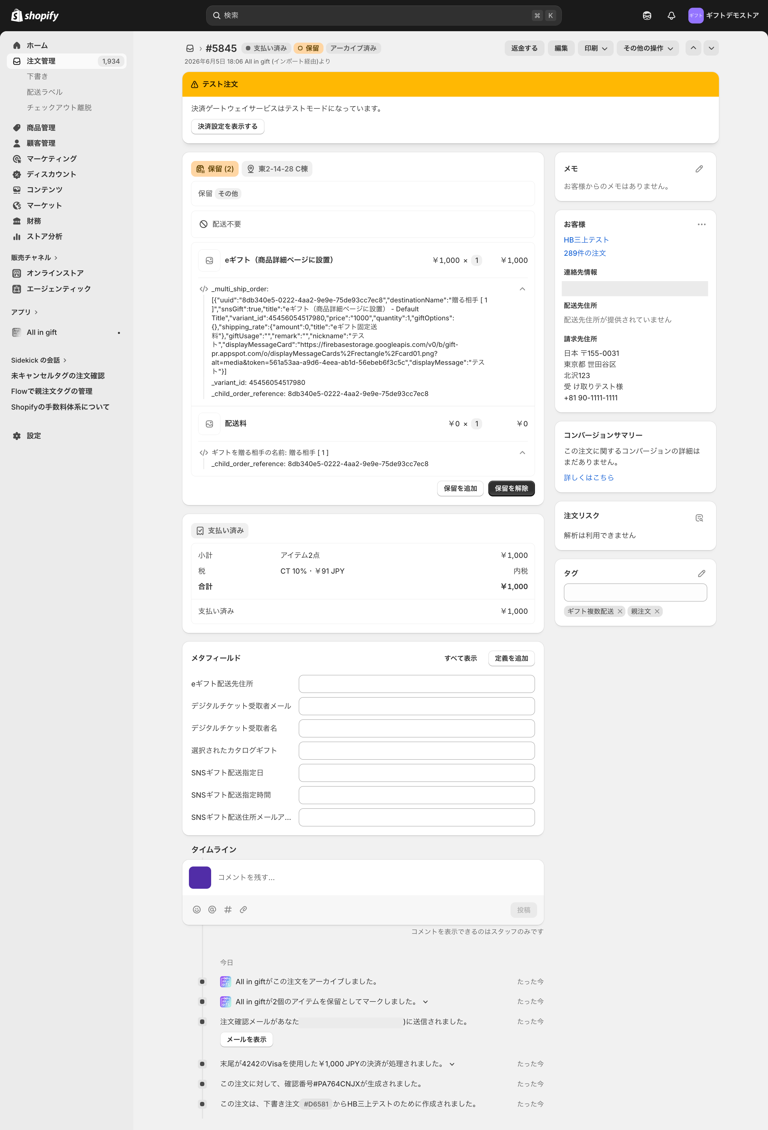
Task: Focus the タグ input field
Action: (635, 592)
